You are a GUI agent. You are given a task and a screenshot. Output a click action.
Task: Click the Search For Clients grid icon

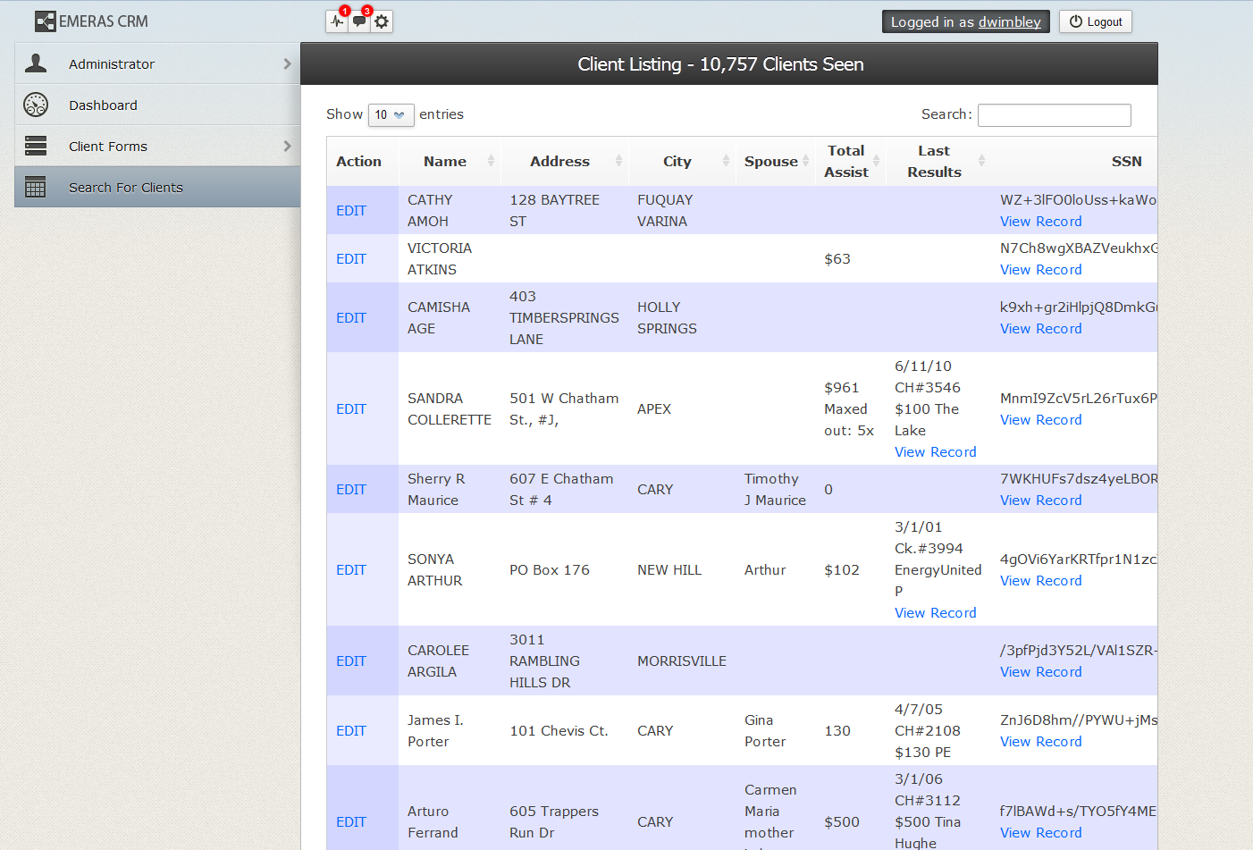coord(36,187)
